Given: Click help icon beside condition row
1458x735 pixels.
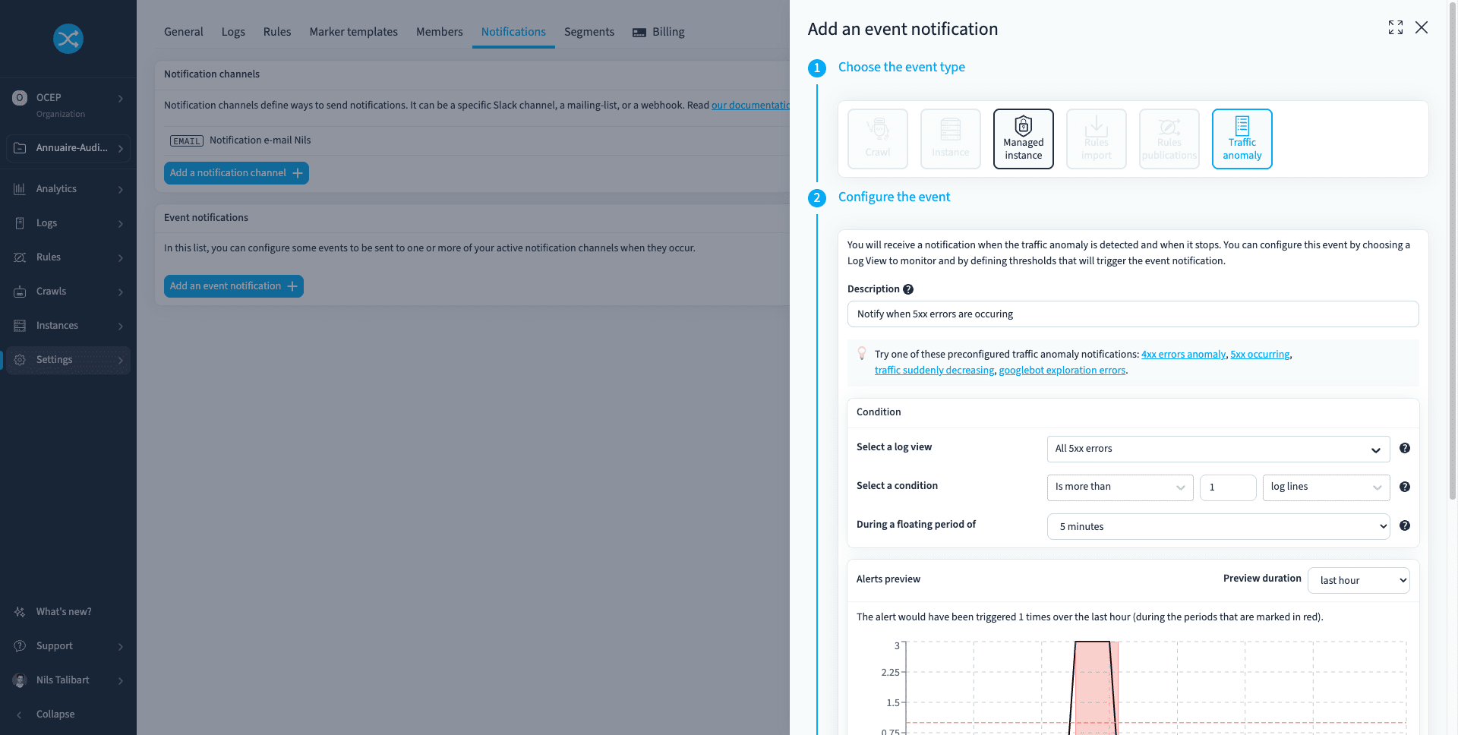Looking at the screenshot, I should click(1404, 487).
